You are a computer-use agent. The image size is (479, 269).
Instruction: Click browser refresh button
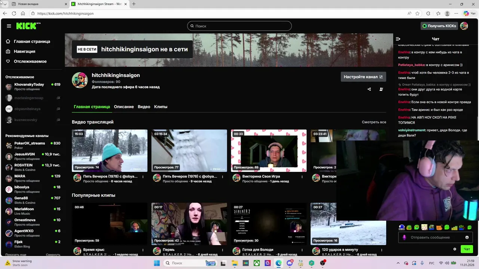[x=14, y=13]
